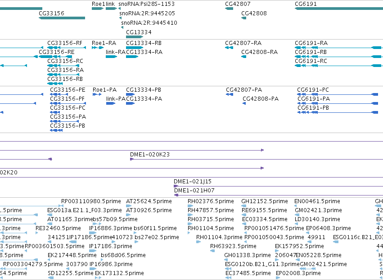Image resolution: width=383 pixels, height=280 pixels.
Task: Click transcript label CG13334-RA
Action: coord(144,52)
